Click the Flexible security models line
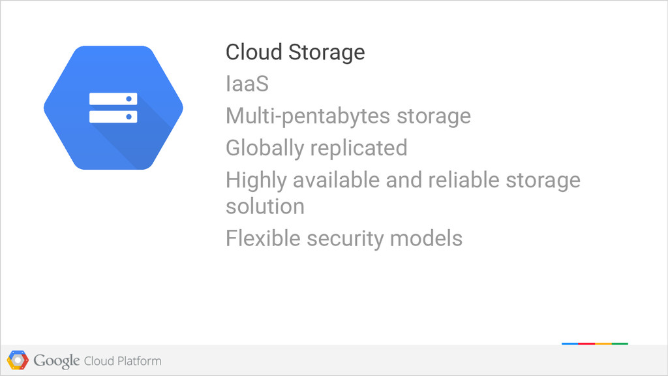The width and height of the screenshot is (668, 376). [x=344, y=238]
